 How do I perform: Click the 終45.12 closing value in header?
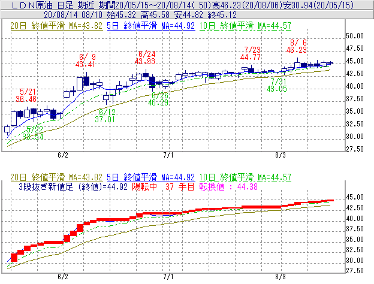click(x=222, y=15)
